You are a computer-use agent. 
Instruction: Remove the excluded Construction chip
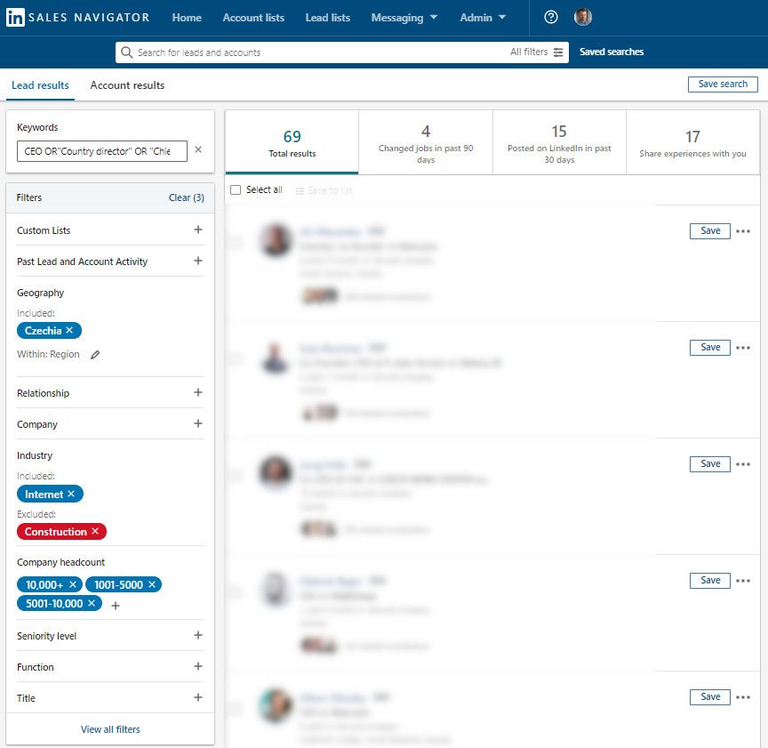coord(95,531)
